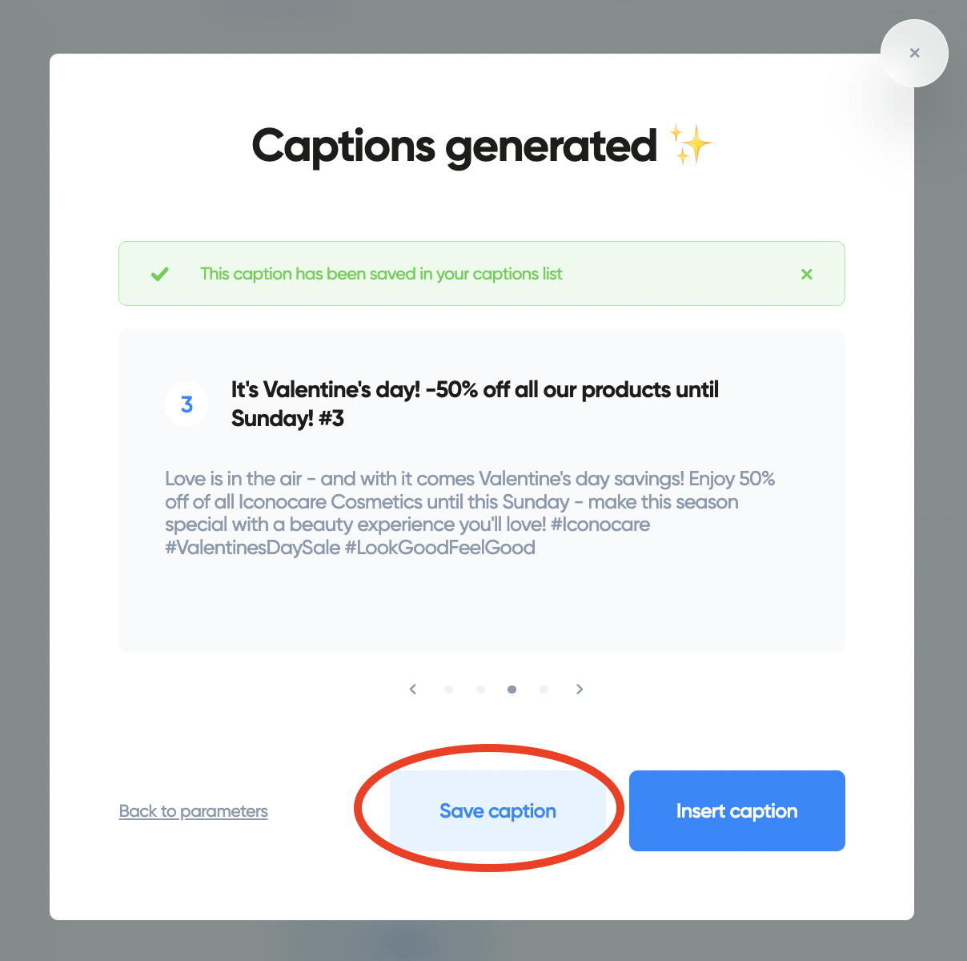Click the circled number 3 caption badge
Viewport: 967px width, 961px height.
pyautogui.click(x=186, y=404)
